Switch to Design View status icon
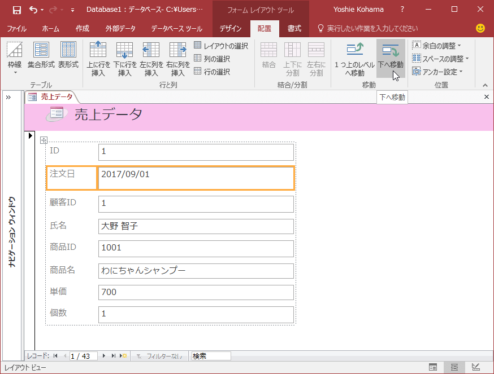Viewport: 494px width, 374px height. (476, 367)
